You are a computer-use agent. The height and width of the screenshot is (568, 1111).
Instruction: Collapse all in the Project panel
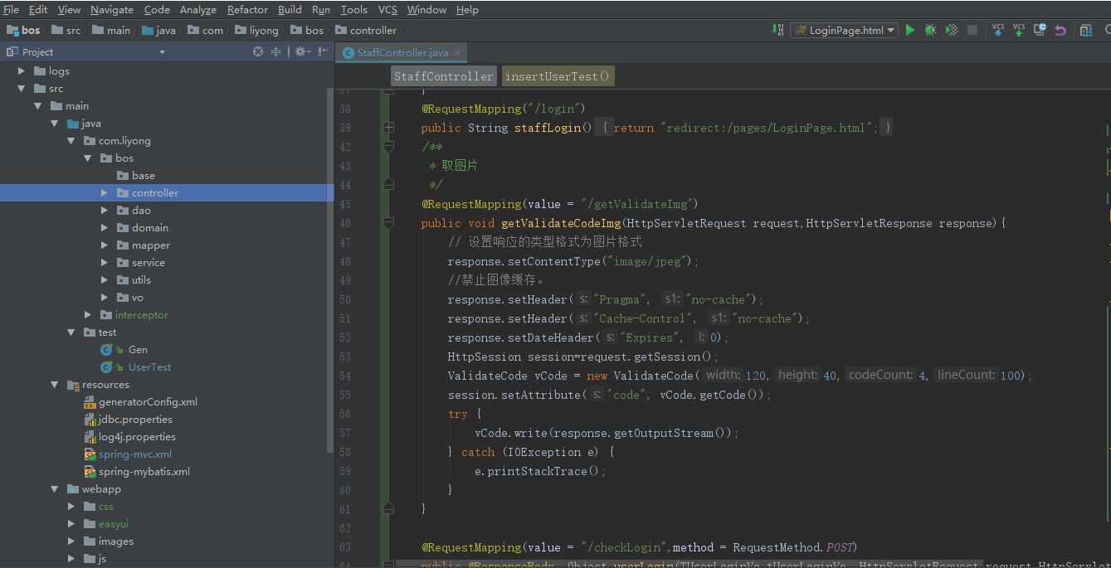276,51
